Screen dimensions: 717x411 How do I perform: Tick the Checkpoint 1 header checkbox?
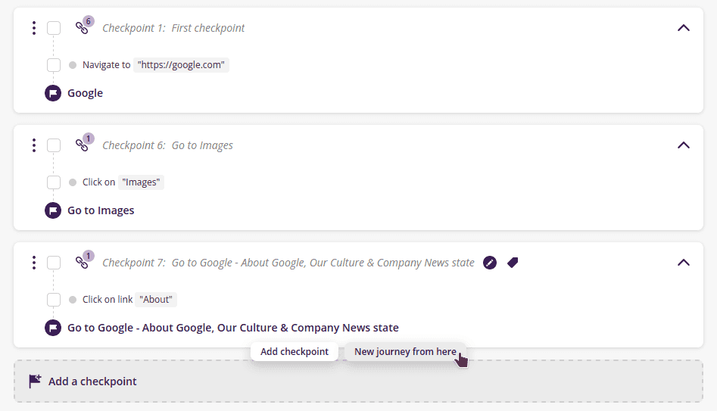pyautogui.click(x=54, y=28)
